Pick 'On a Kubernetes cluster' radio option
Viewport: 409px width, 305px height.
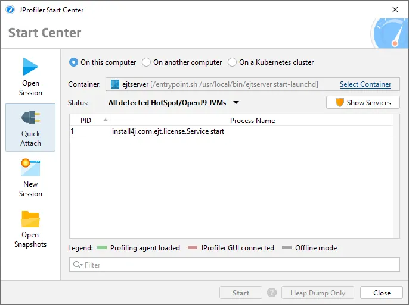(232, 62)
